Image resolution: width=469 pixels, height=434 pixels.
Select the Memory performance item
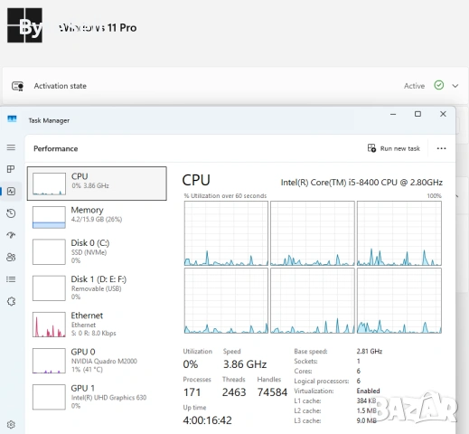tap(97, 217)
